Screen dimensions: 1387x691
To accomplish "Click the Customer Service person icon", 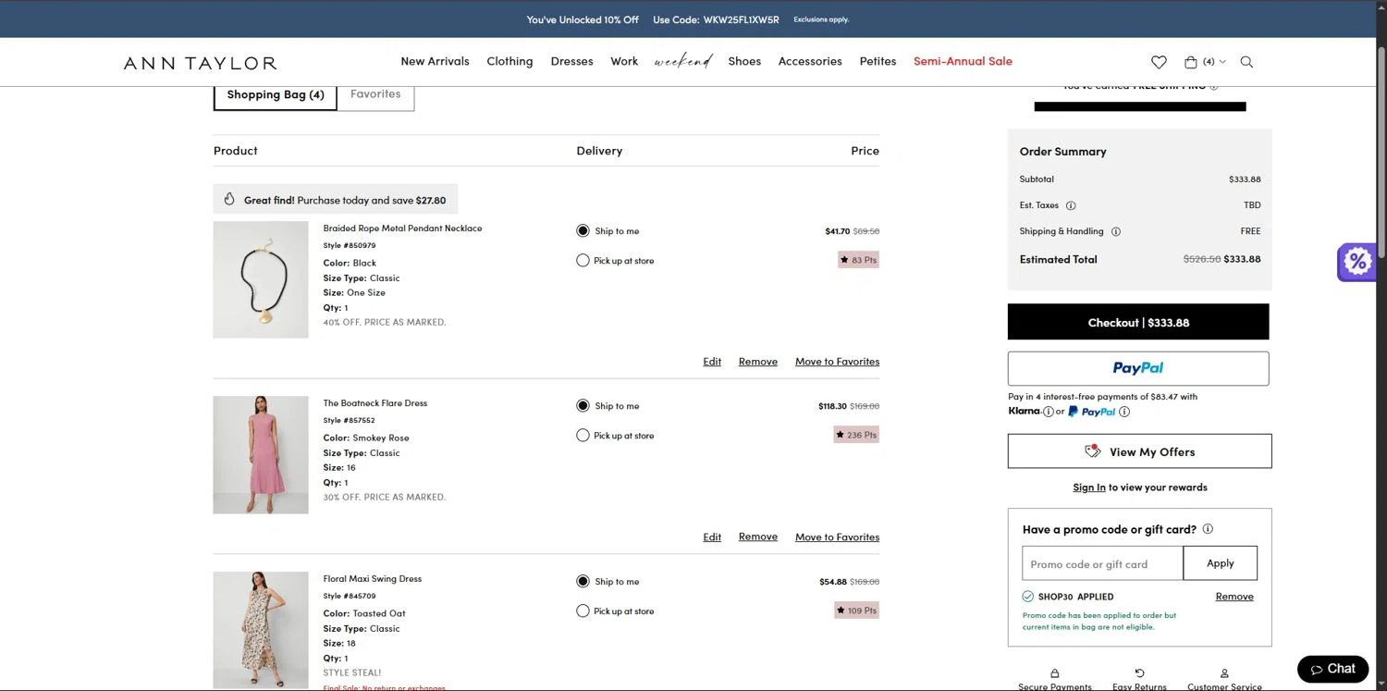I will tap(1224, 673).
